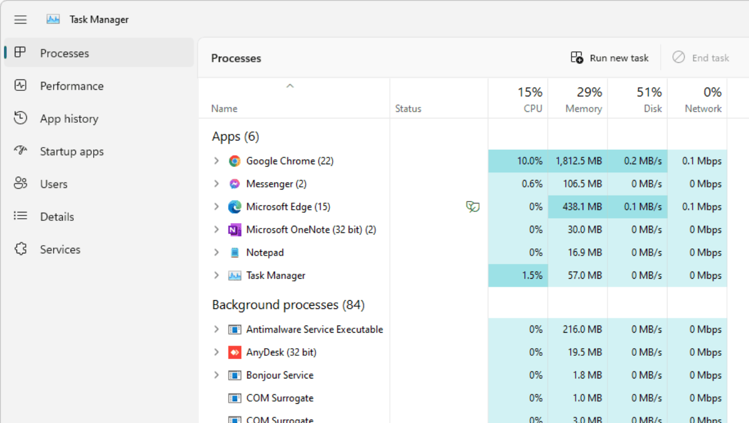The image size is (749, 423).
Task: Click the Processes page heading text
Action: (236, 58)
